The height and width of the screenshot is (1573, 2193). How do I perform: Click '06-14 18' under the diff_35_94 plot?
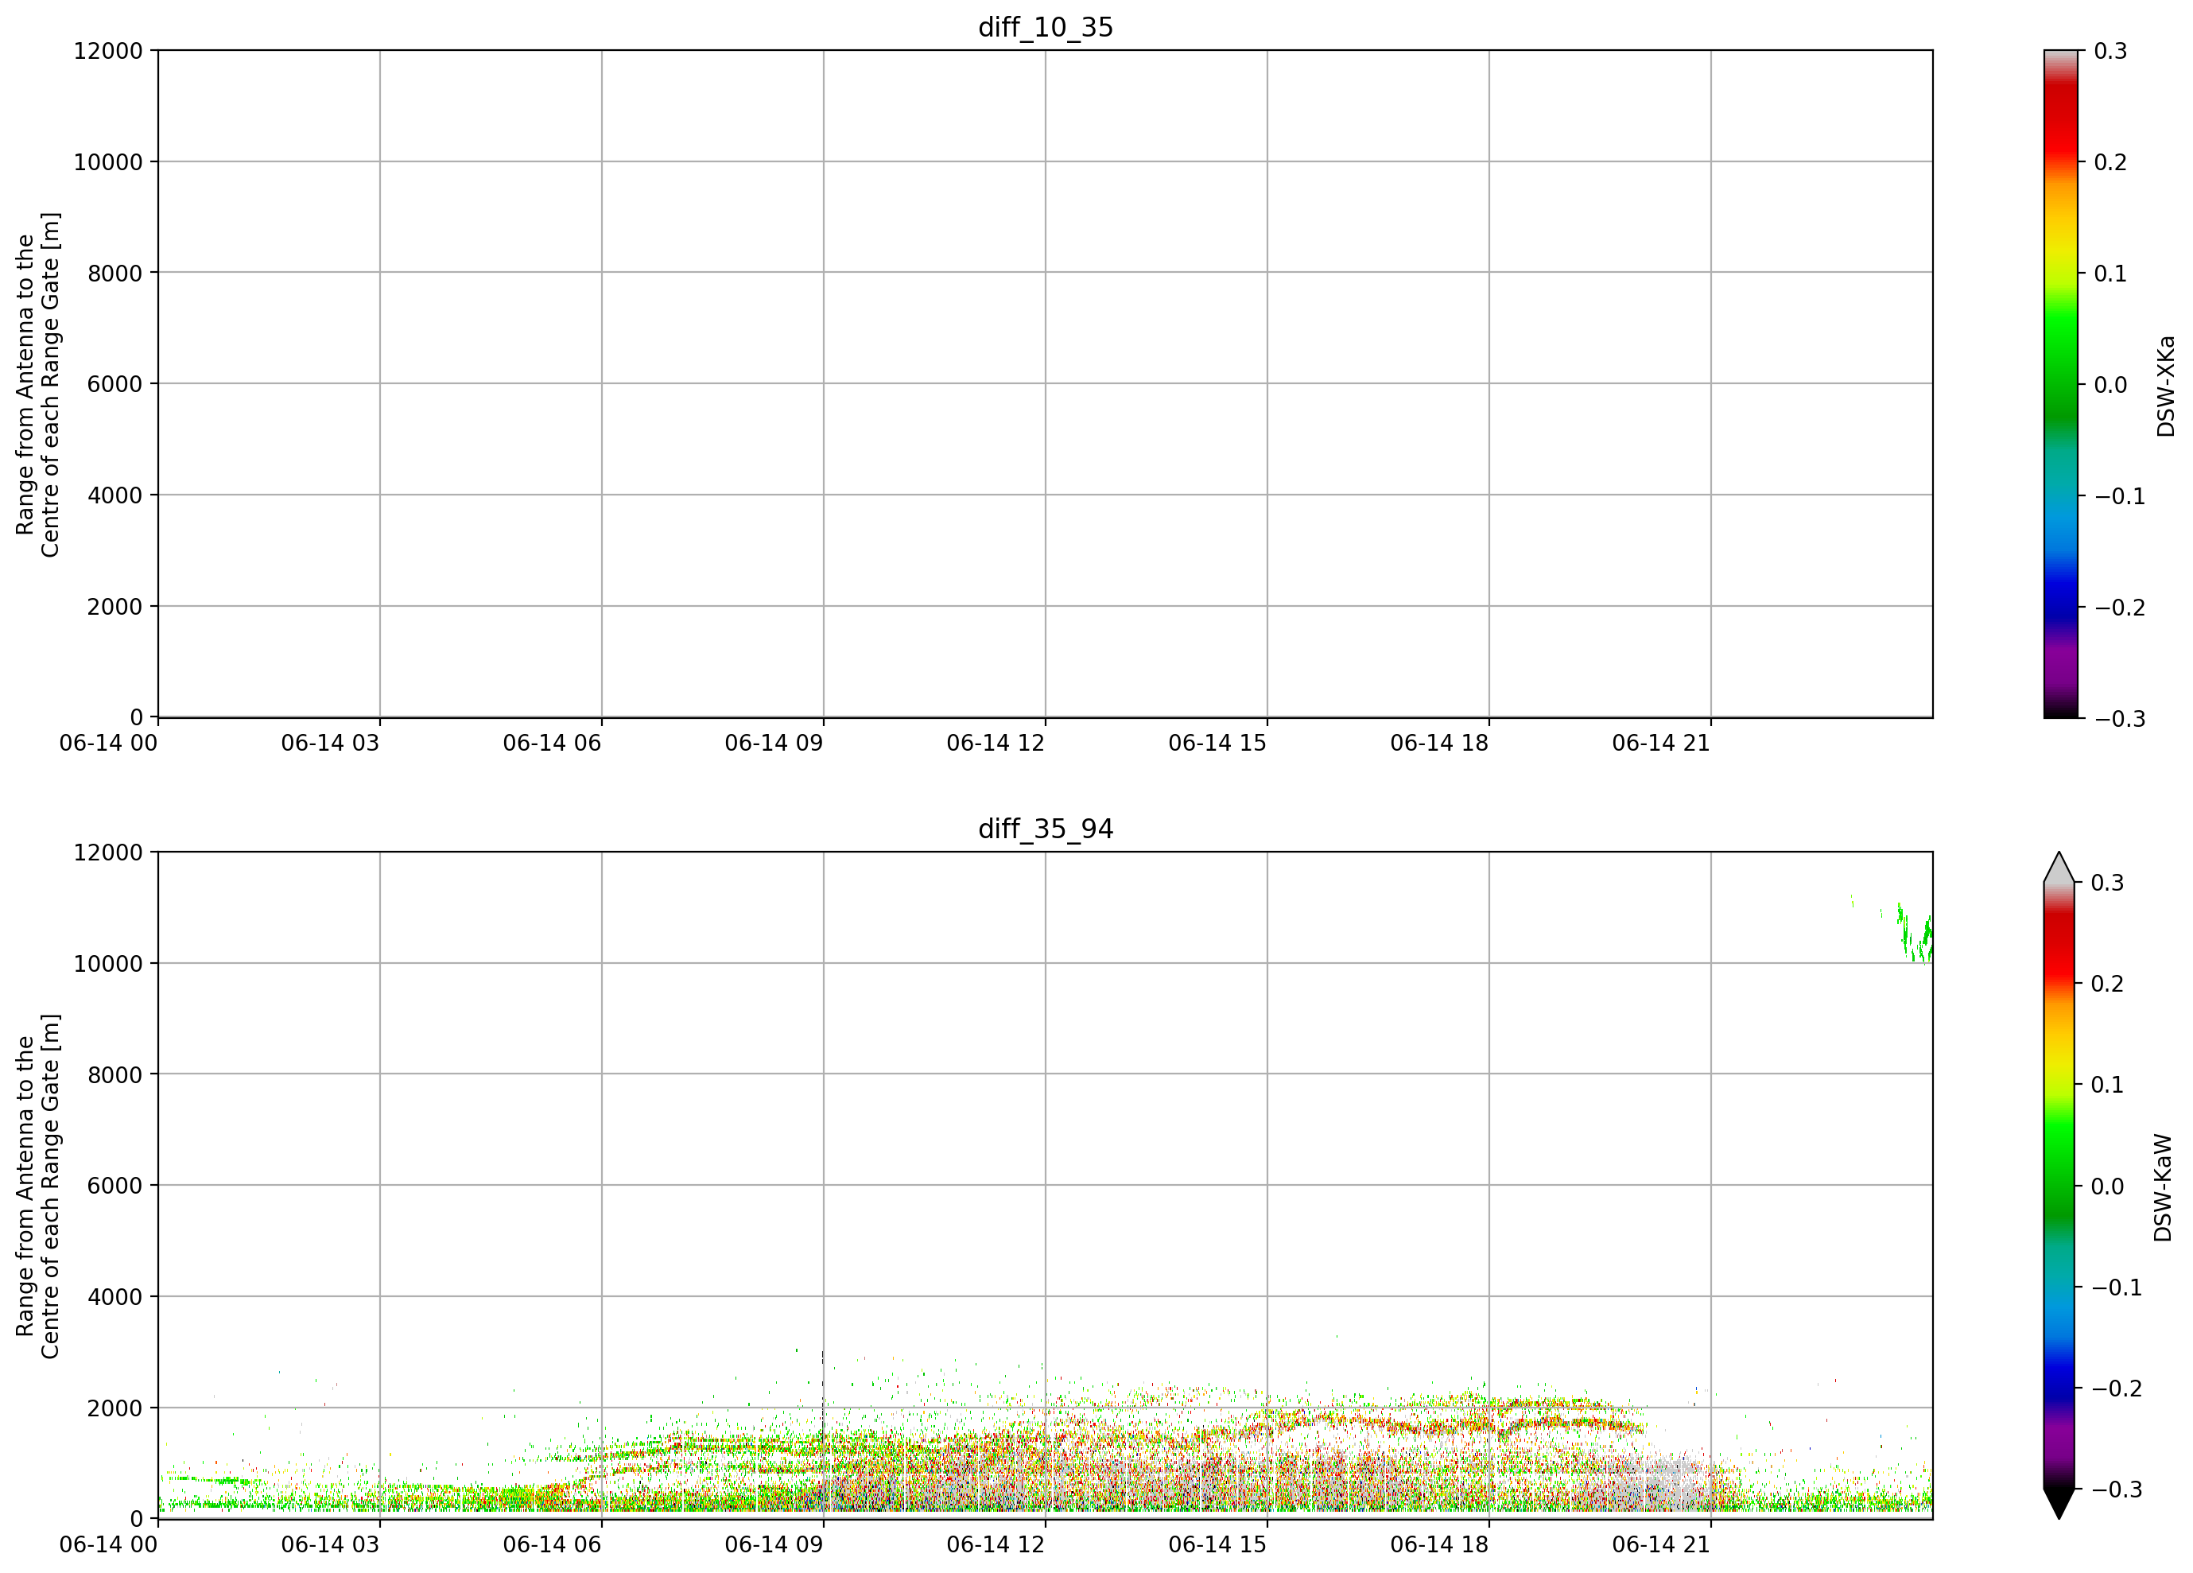[1440, 1545]
